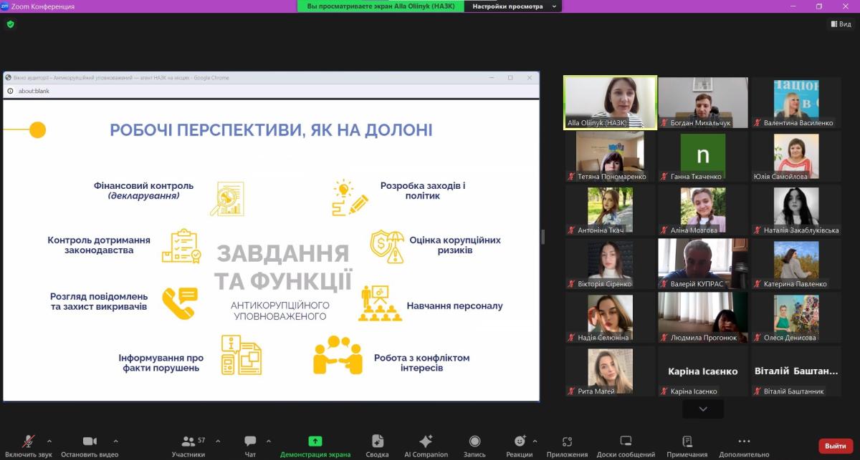This screenshot has width=860, height=460.
Task: Click the shield icon for Оцінка корупційних ризиків
Action: [x=387, y=245]
